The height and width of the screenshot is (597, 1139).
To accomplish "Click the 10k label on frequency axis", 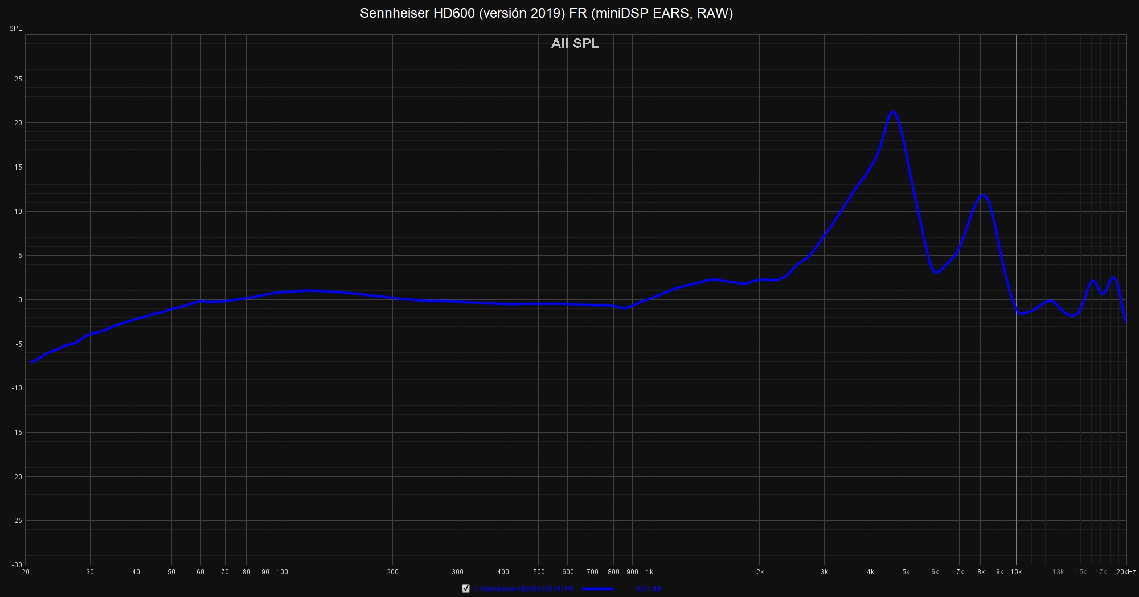I will pos(1016,572).
